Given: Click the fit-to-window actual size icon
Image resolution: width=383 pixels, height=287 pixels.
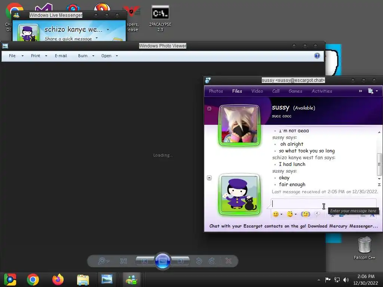Looking at the screenshot, I should tap(123, 261).
